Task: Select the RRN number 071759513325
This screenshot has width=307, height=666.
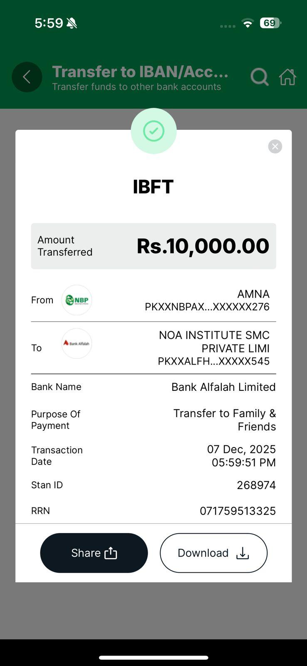Action: point(238,511)
